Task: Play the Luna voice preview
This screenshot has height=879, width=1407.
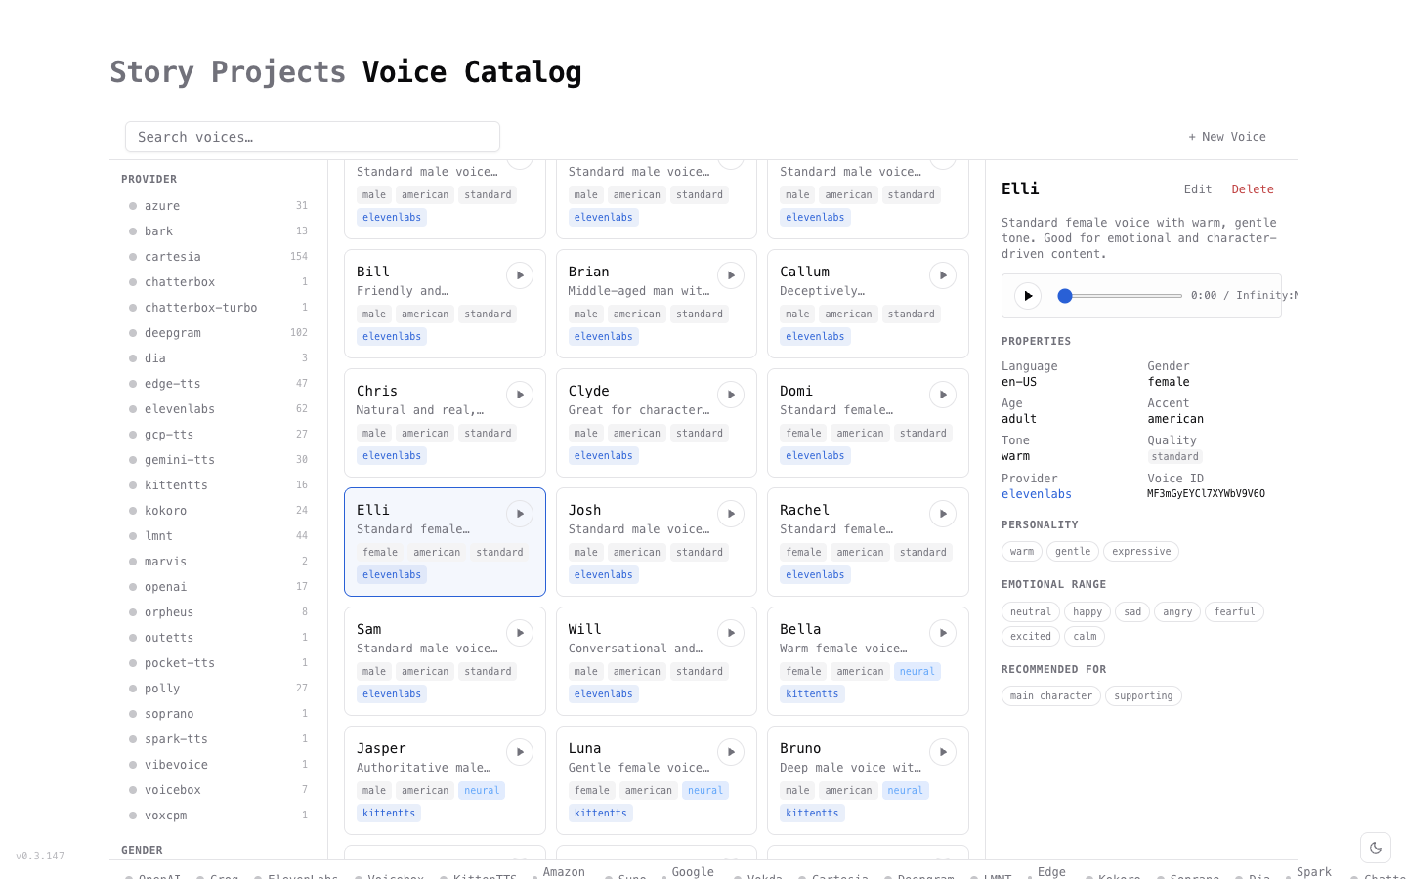Action: coord(731,752)
